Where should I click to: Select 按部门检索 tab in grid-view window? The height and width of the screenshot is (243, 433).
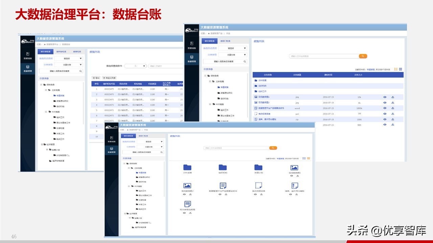pos(143,136)
